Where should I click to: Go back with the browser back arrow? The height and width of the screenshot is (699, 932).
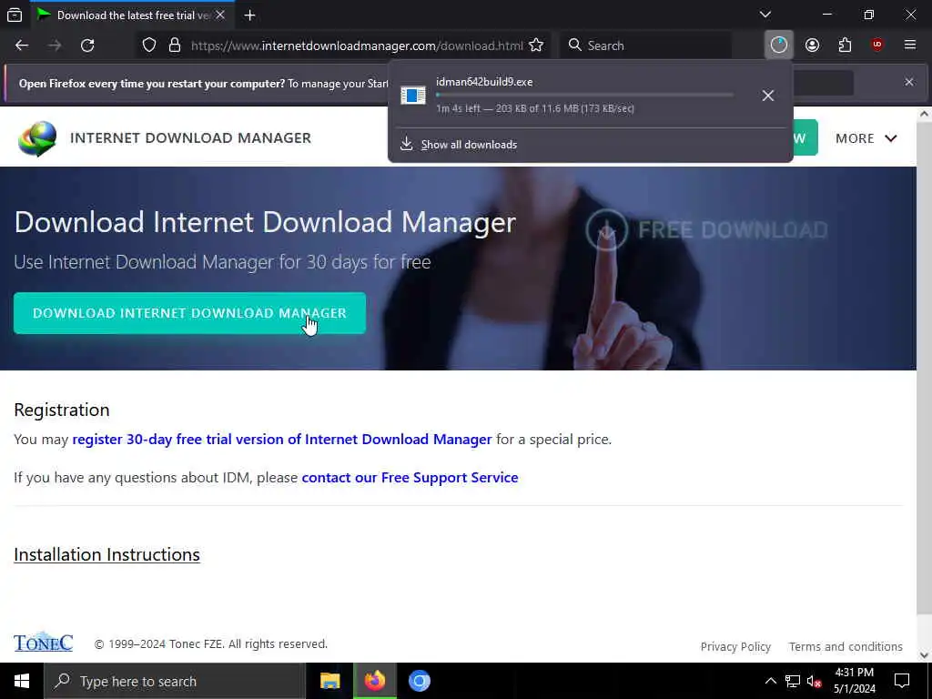[x=22, y=46]
